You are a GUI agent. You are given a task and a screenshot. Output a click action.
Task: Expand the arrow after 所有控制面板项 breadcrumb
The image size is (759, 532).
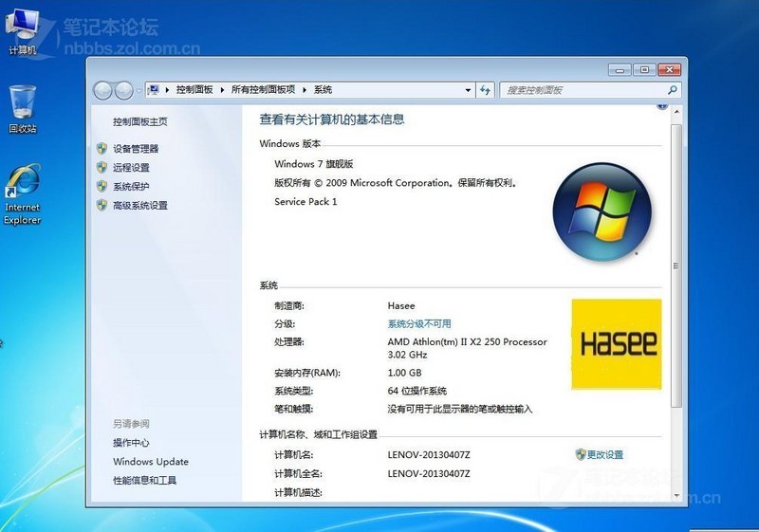click(x=305, y=90)
